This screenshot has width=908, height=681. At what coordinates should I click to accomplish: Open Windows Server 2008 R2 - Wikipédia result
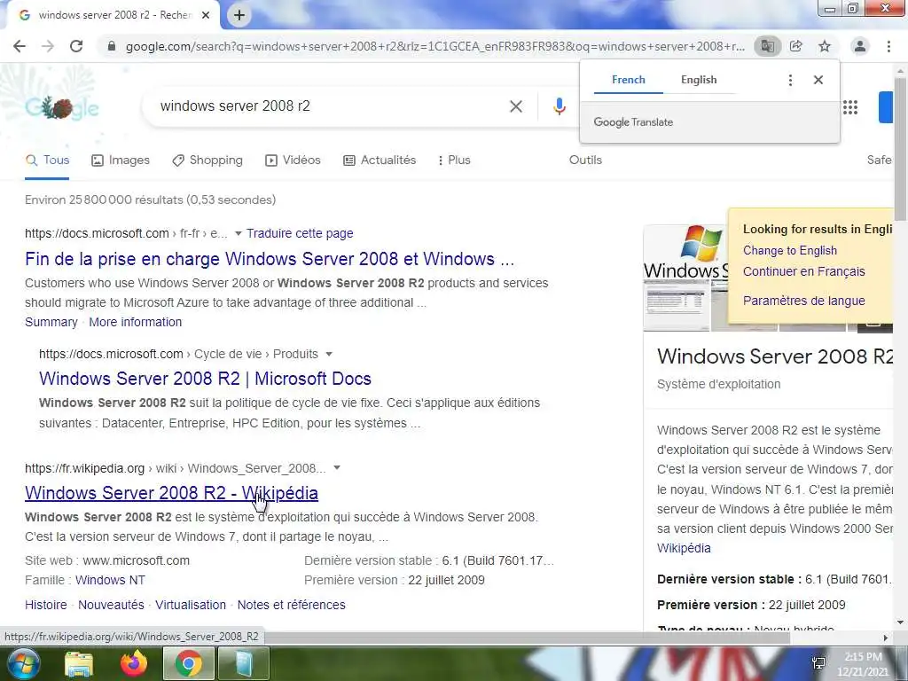tap(171, 493)
